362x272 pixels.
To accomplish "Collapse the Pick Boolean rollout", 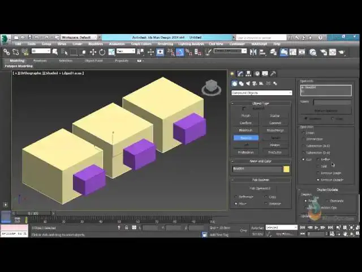I will point(261,180).
